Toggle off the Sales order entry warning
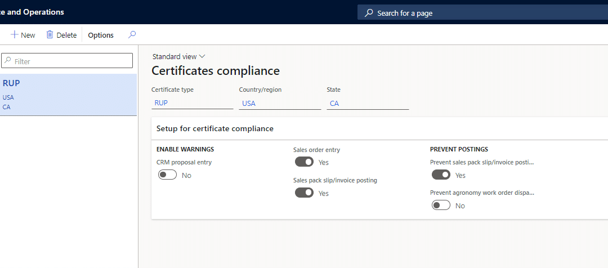This screenshot has height=268, width=608. click(304, 162)
